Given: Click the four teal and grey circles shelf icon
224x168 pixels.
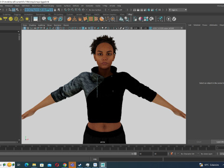Looking at the screenshot, I should click(x=146, y=19).
